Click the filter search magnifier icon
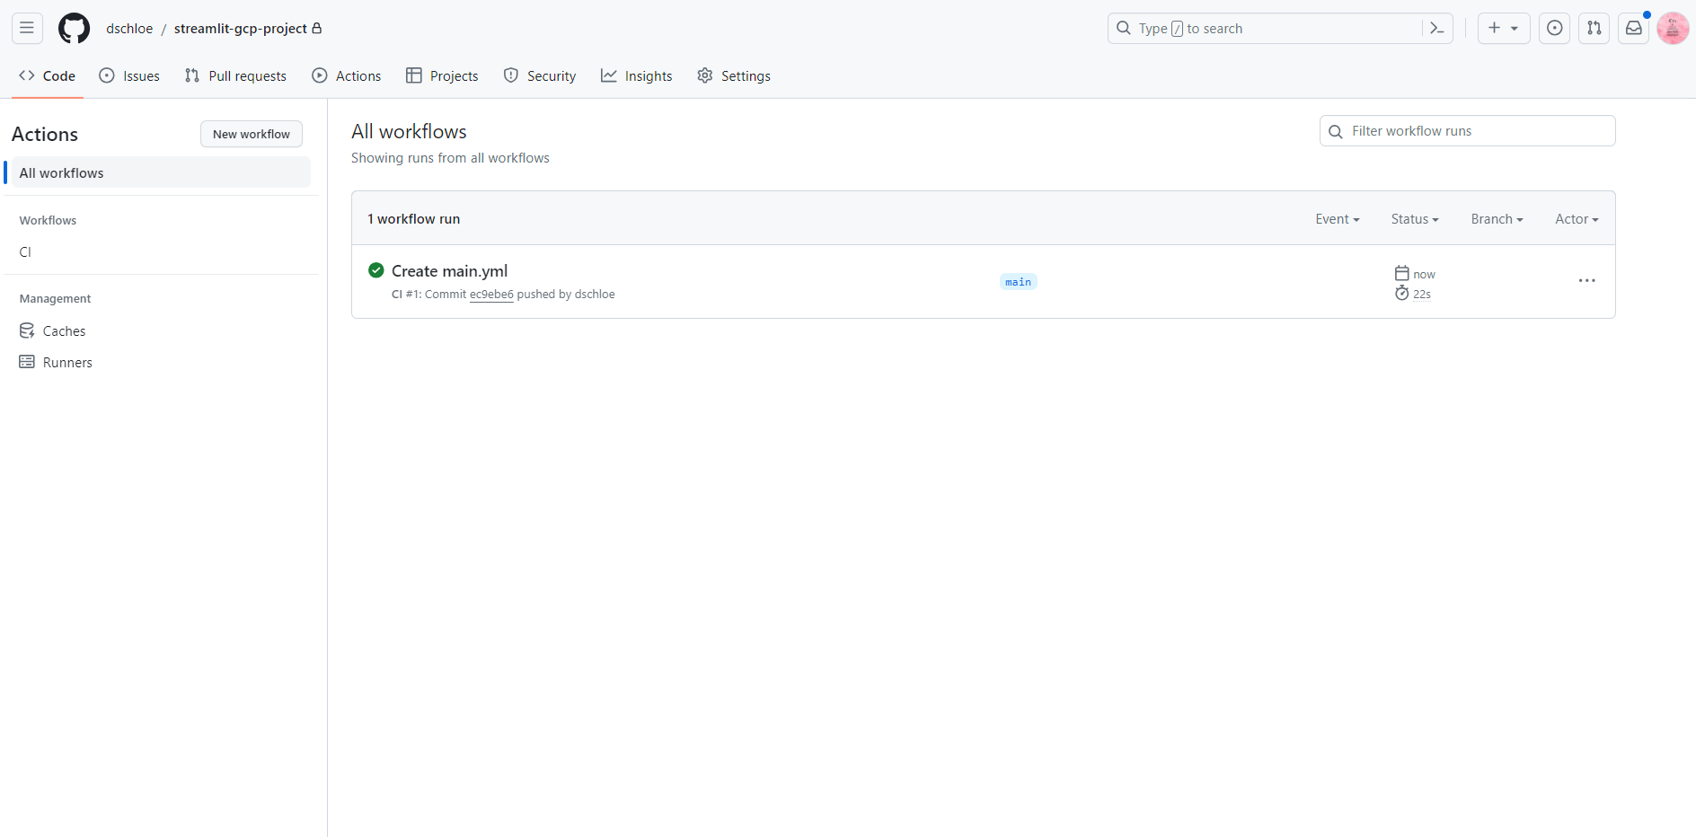The height and width of the screenshot is (837, 1696). pos(1336,131)
